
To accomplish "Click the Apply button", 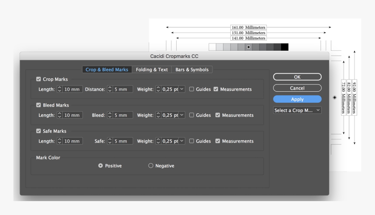I will click(x=297, y=99).
